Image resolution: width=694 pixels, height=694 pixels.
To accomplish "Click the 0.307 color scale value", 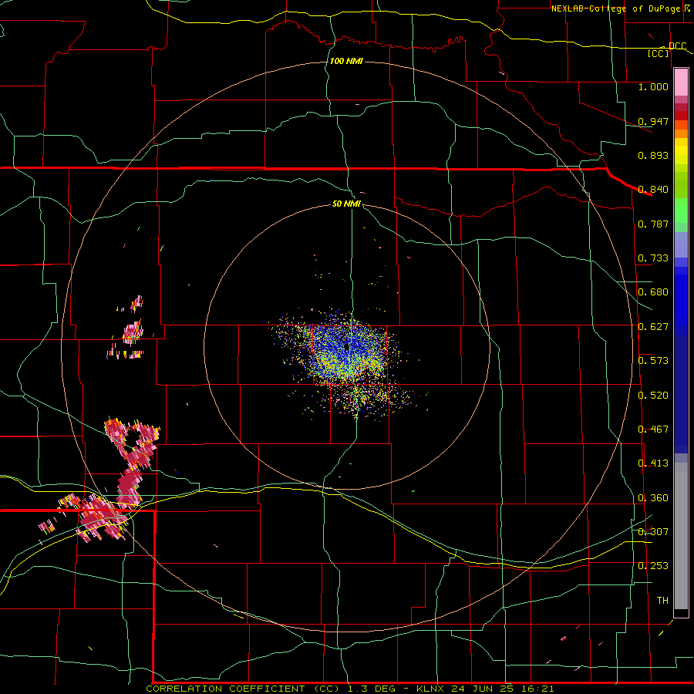I will tap(653, 531).
